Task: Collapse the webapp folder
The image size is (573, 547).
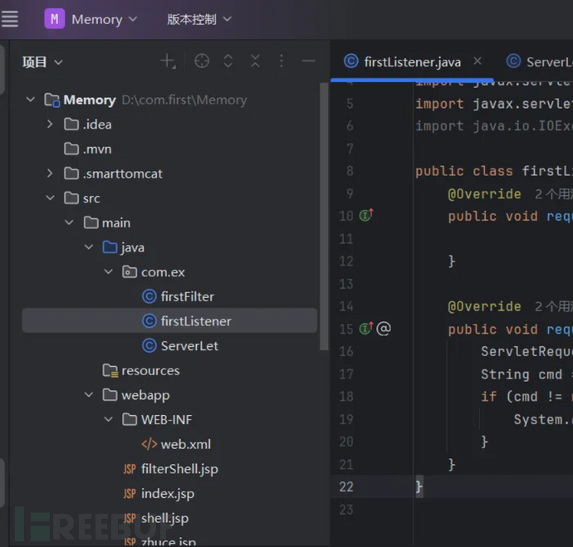Action: click(89, 395)
